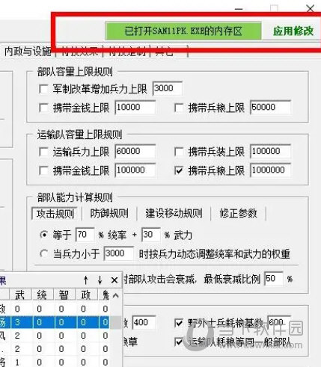Tick 携带金钱上限 under 运输队容量上限规则
Image resolution: width=321 pixels, height=367 pixels.
point(43,170)
